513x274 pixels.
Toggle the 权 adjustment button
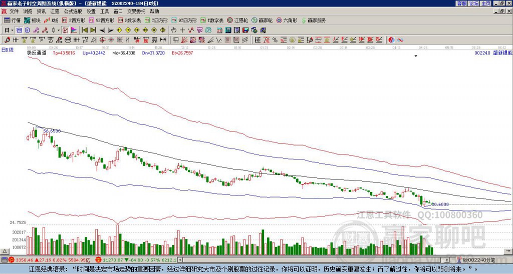coord(65,30)
